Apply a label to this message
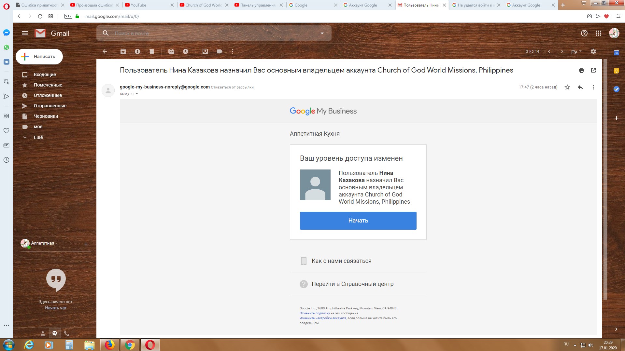The image size is (625, 351). pos(220,51)
